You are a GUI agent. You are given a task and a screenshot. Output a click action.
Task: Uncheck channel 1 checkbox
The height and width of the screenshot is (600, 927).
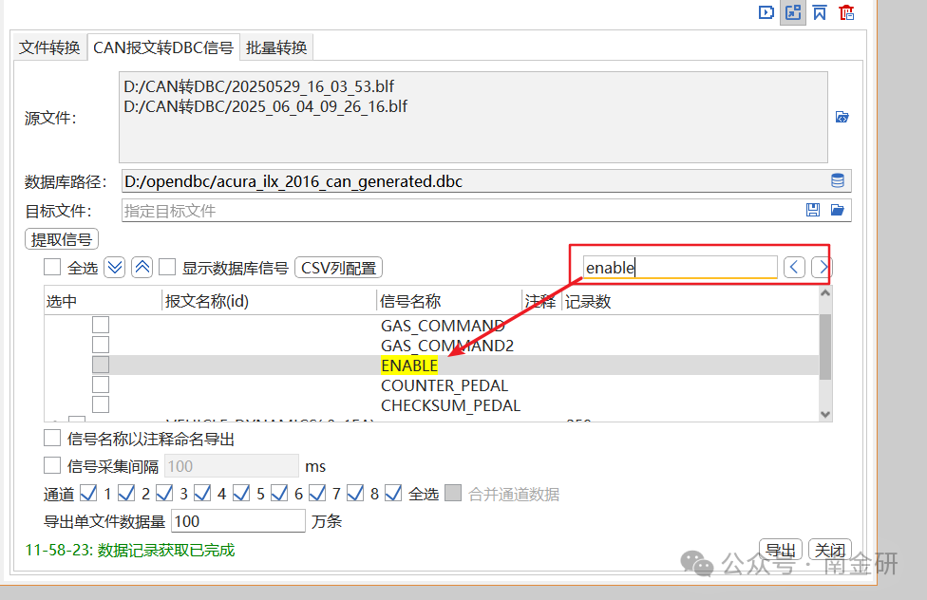88,493
